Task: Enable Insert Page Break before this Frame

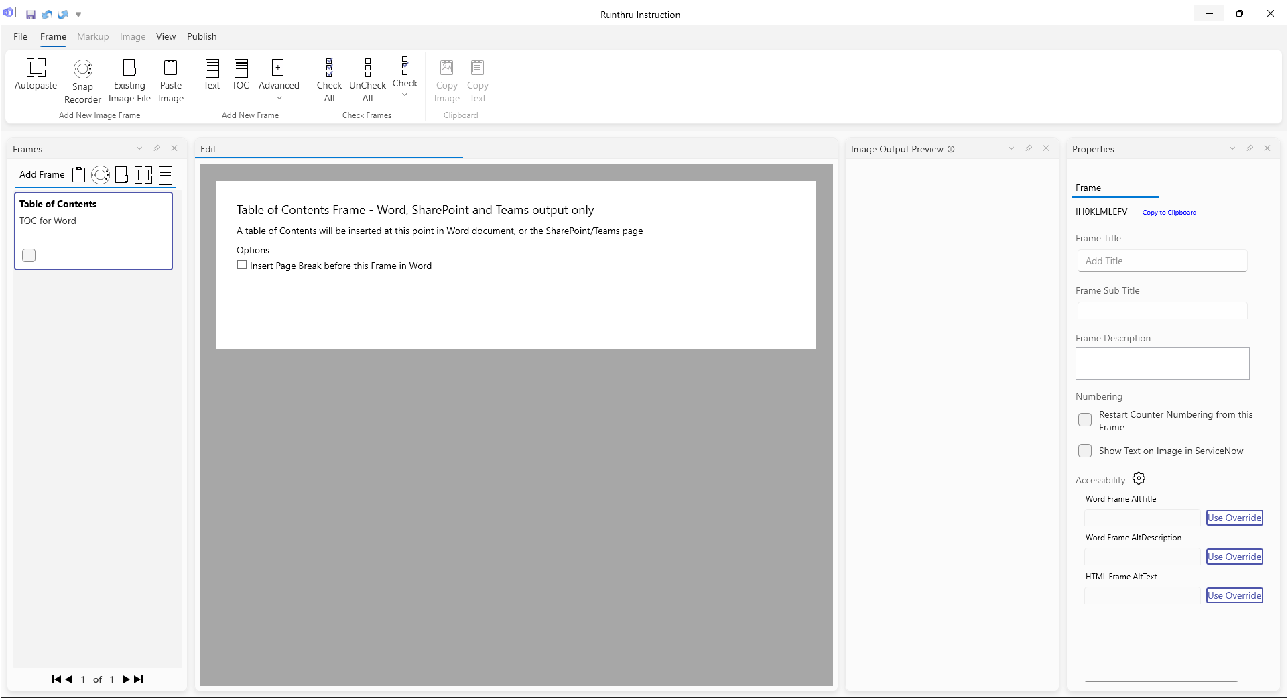Action: point(242,266)
